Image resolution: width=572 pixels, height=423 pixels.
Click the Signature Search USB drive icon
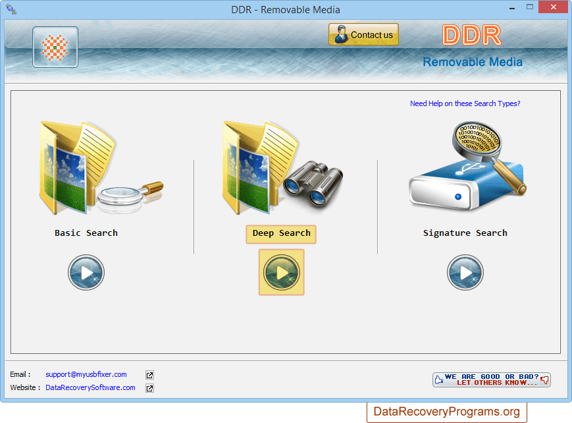(467, 166)
